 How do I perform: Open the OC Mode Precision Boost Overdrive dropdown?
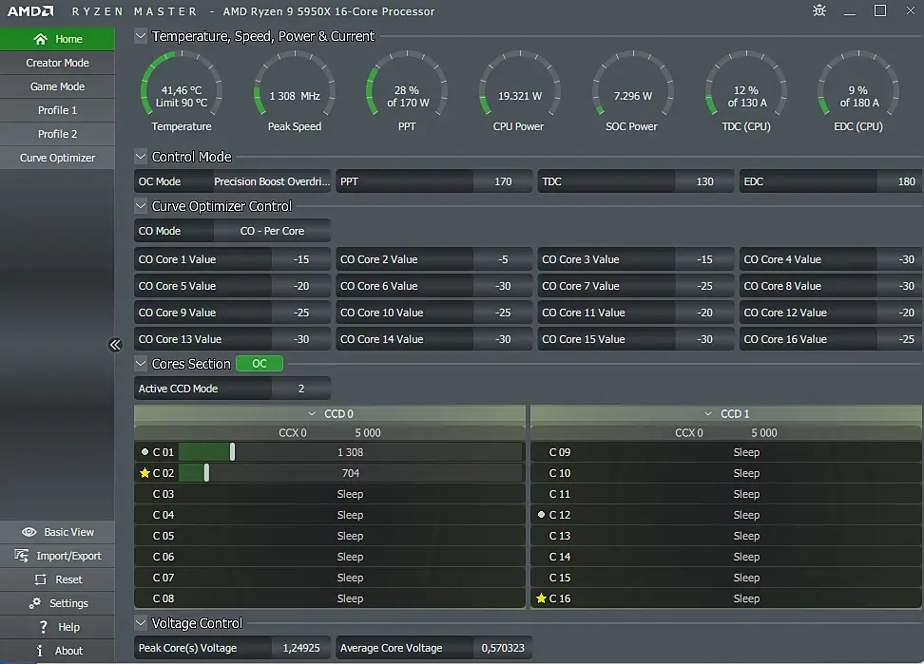point(272,181)
